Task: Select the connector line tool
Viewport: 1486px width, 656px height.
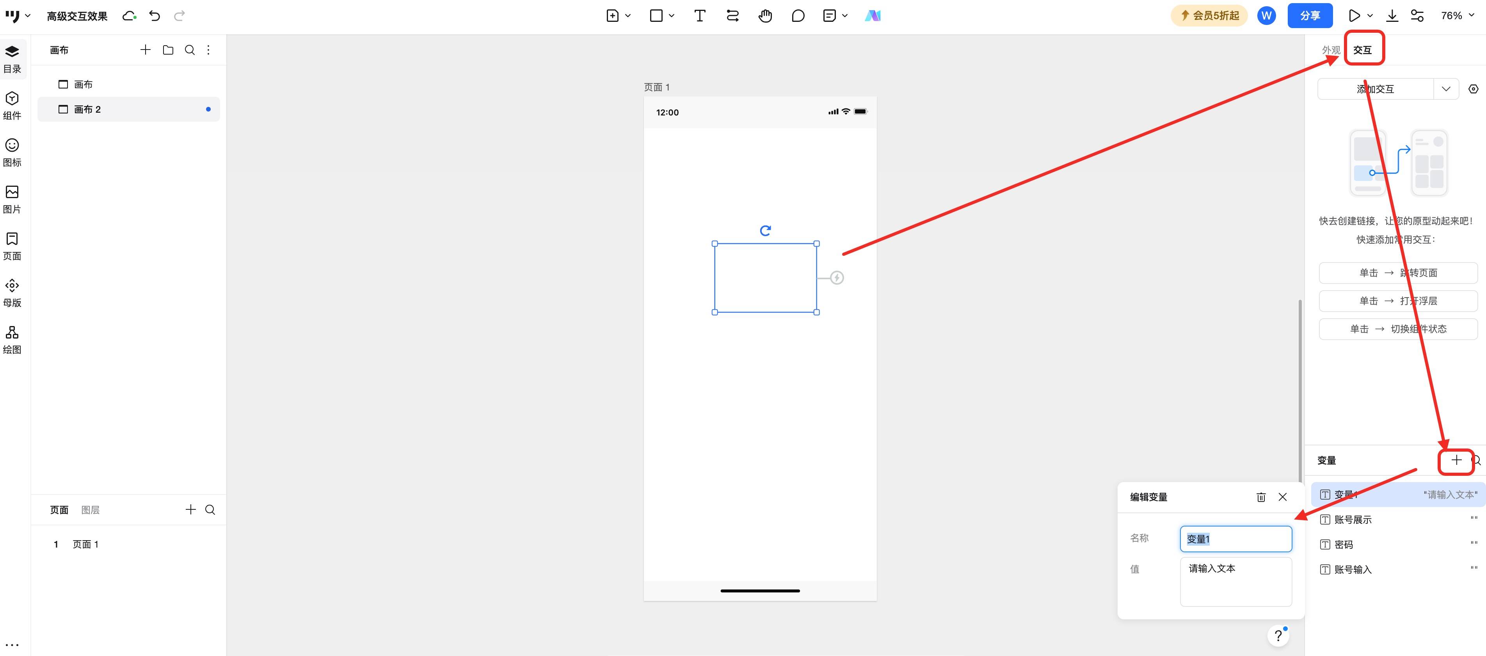Action: (732, 16)
